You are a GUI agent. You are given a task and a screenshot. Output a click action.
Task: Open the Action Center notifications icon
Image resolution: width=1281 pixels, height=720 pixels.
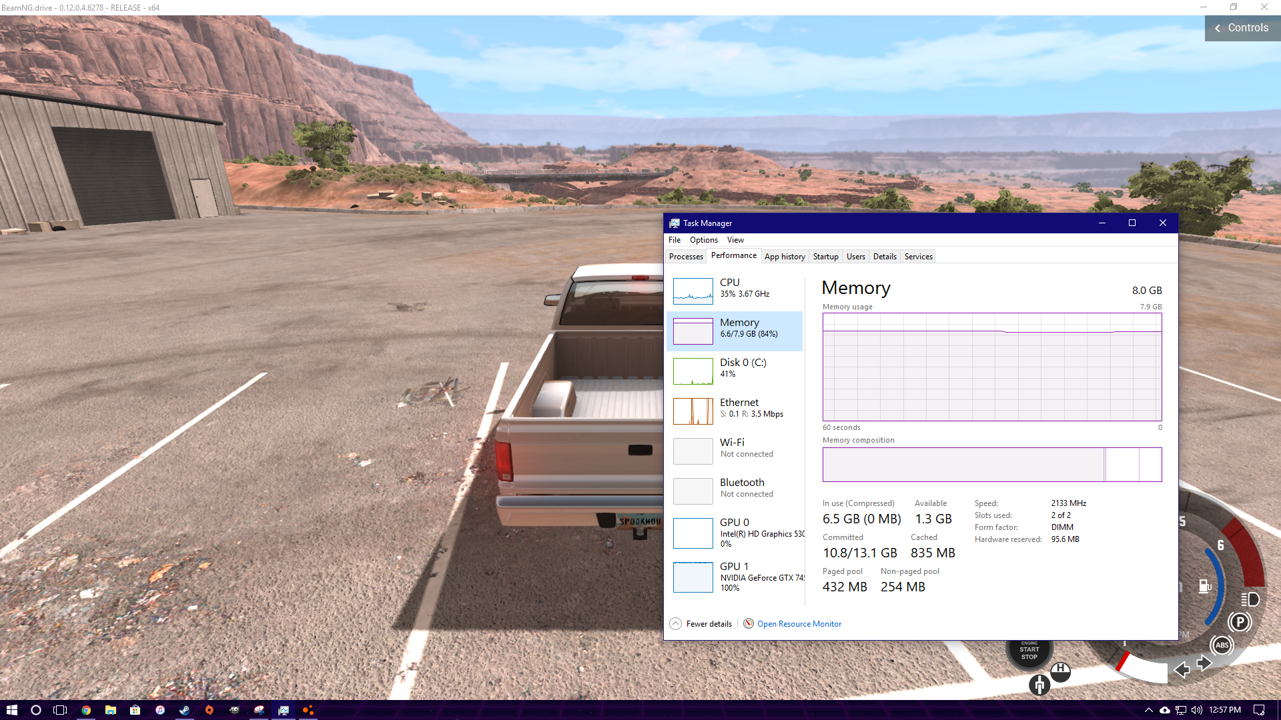(1259, 710)
